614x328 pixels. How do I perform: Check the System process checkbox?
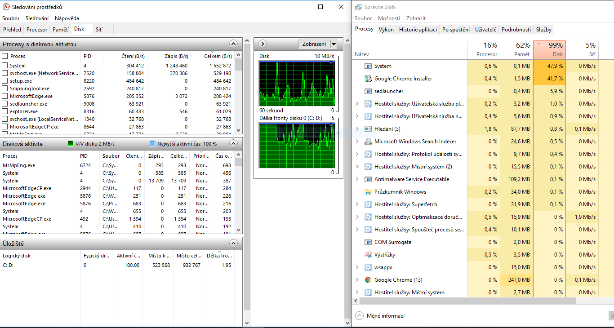[5, 66]
